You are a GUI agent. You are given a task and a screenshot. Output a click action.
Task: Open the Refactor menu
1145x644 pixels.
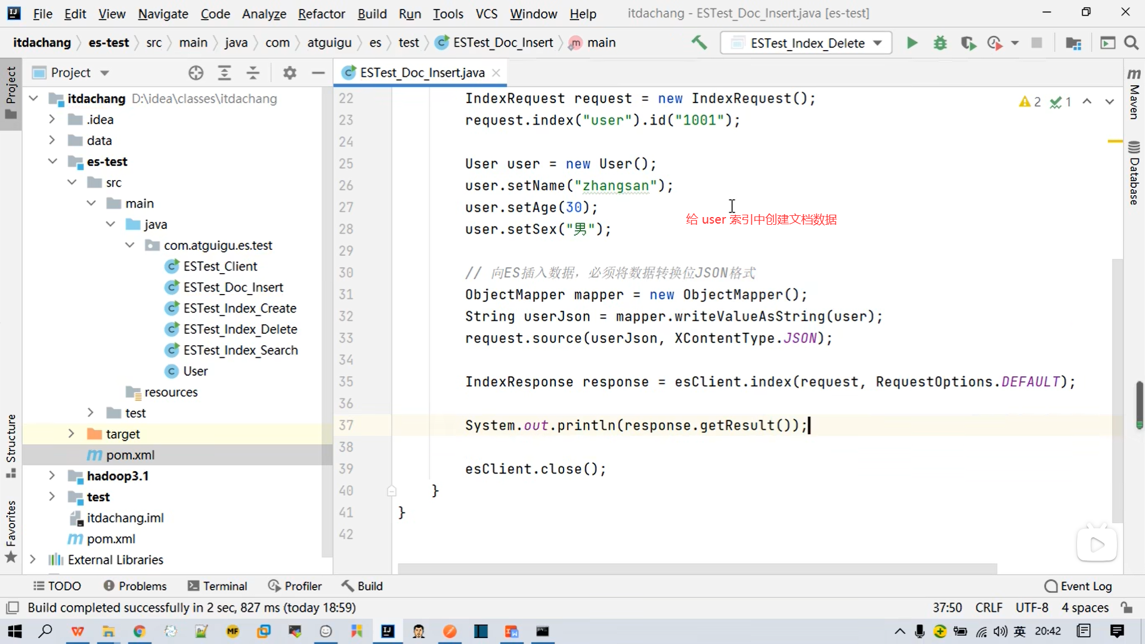tap(321, 13)
